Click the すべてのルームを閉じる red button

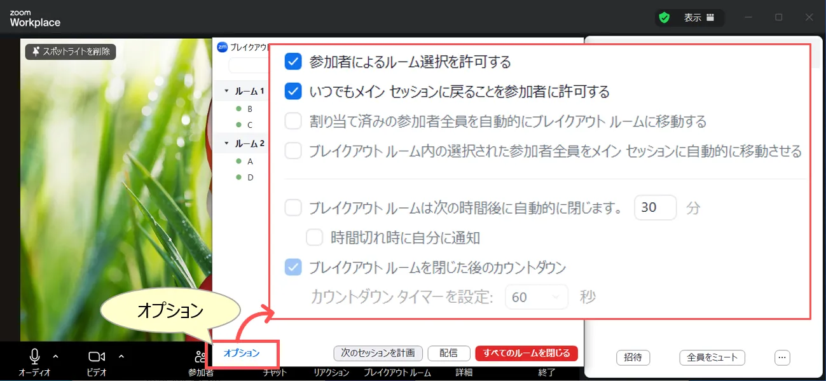pos(526,353)
